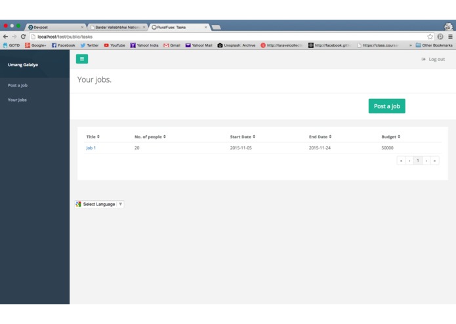Screen dimensions: 456x324
Task: Open the Twitter bookmark
Action: pyautogui.click(x=90, y=45)
